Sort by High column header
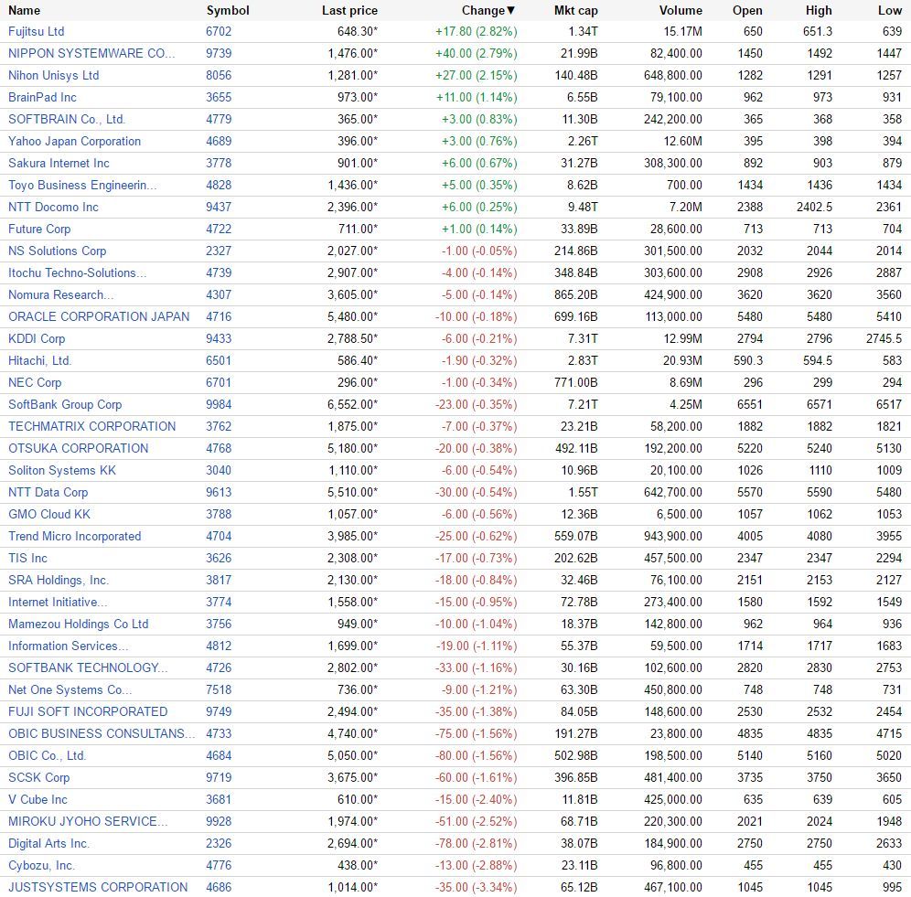 pos(819,10)
